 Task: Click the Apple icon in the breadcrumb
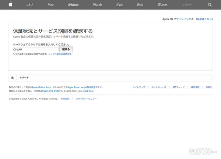(x=13, y=77)
